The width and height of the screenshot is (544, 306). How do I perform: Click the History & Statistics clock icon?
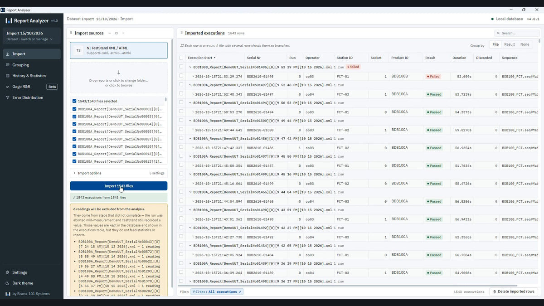(8, 76)
